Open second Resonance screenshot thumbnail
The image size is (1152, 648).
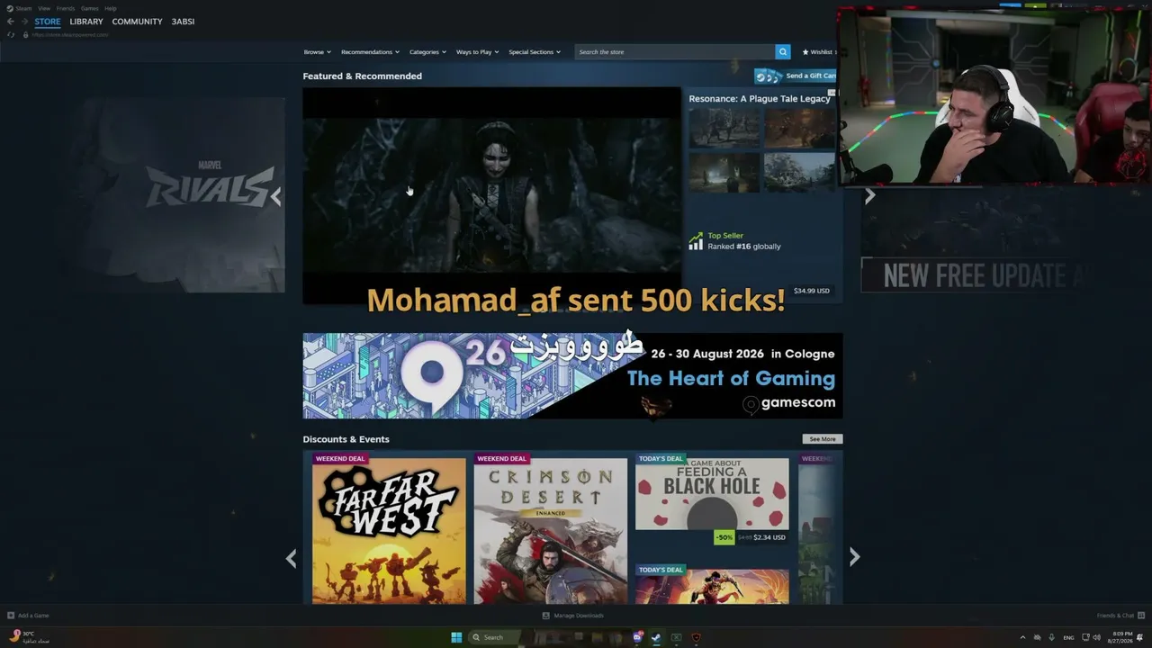(800, 128)
